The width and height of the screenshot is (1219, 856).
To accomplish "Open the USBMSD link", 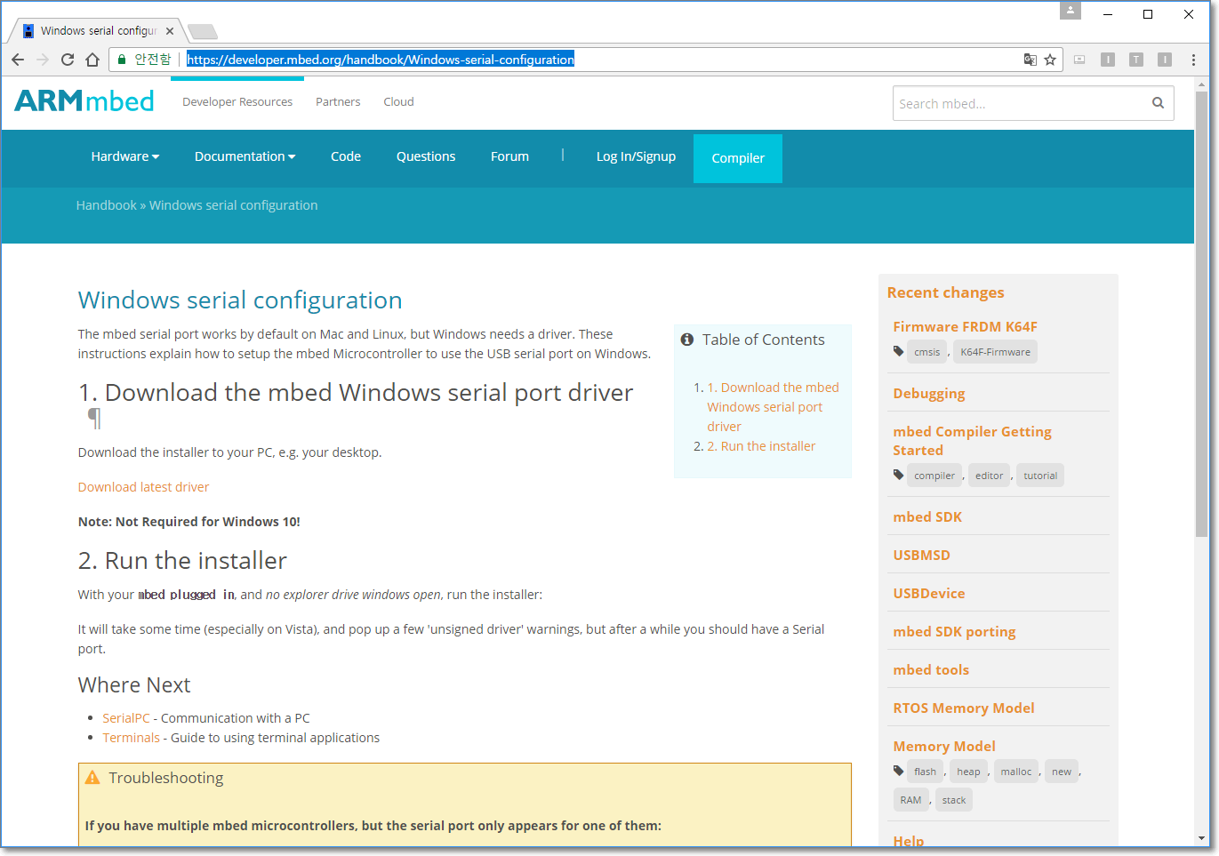I will coord(921,555).
